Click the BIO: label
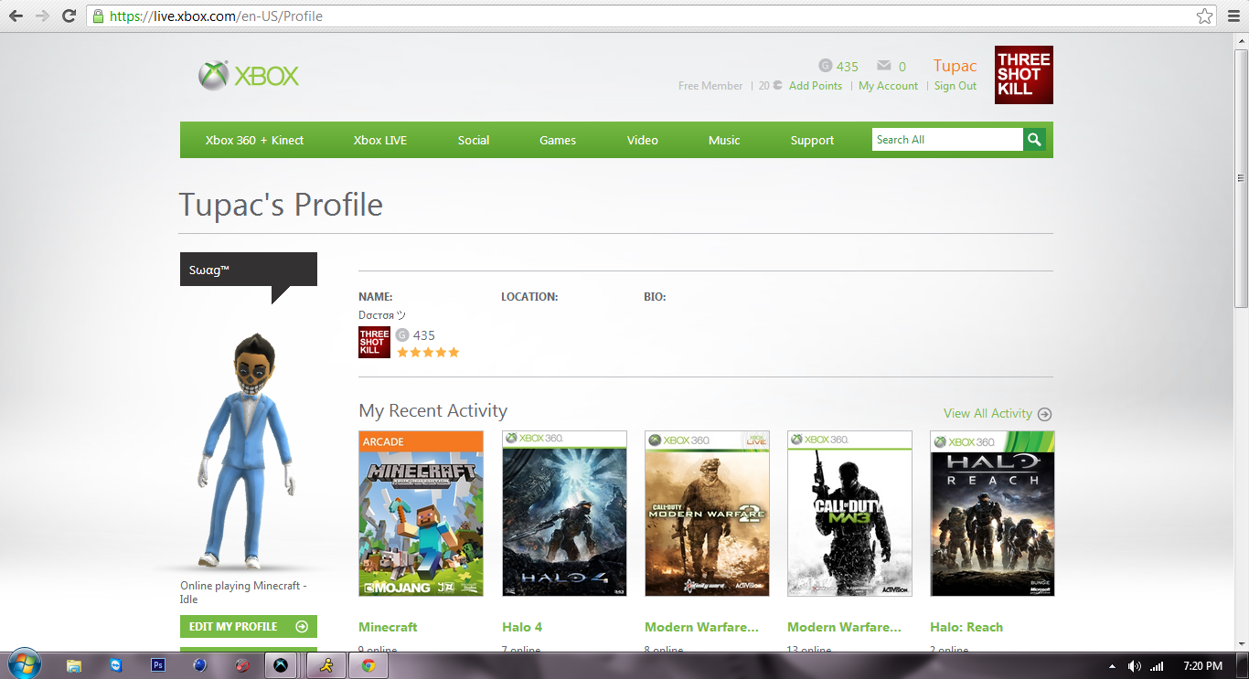The width and height of the screenshot is (1249, 679). point(655,297)
